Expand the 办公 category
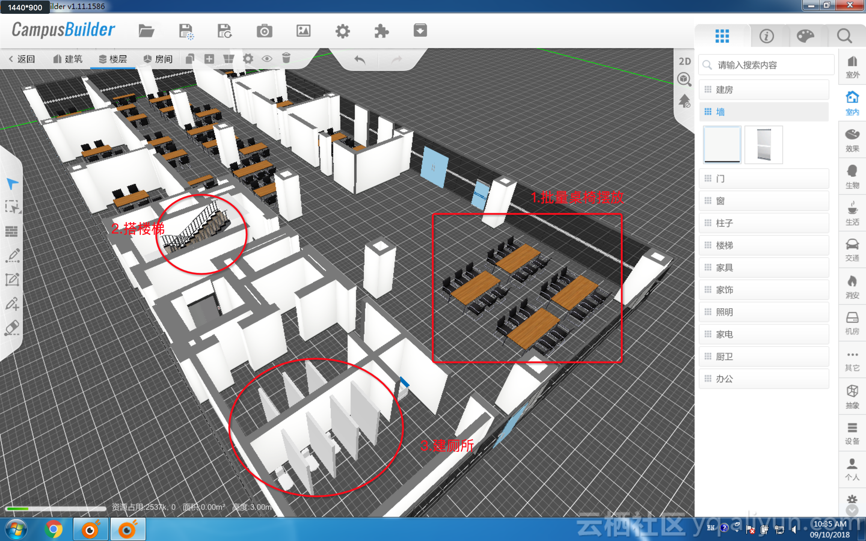This screenshot has height=541, width=866. [x=764, y=379]
